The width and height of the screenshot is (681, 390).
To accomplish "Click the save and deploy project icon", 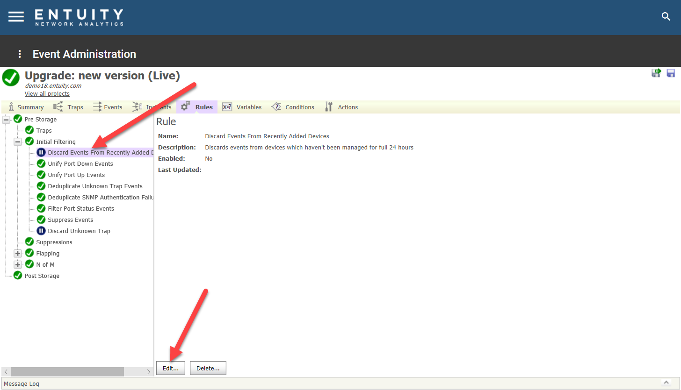I will click(x=656, y=73).
